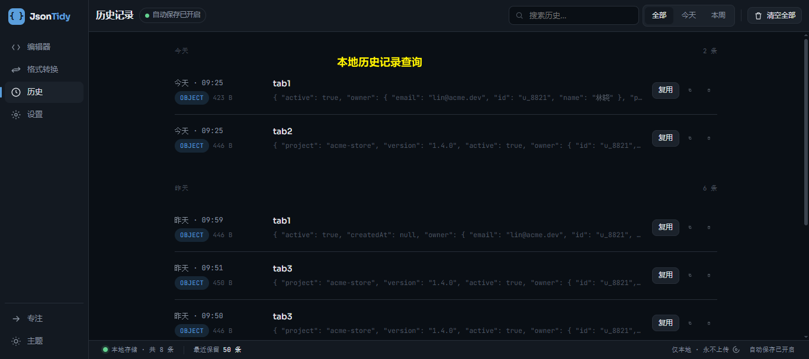Delete today's tab2 history entry
809x359 pixels.
coord(709,138)
